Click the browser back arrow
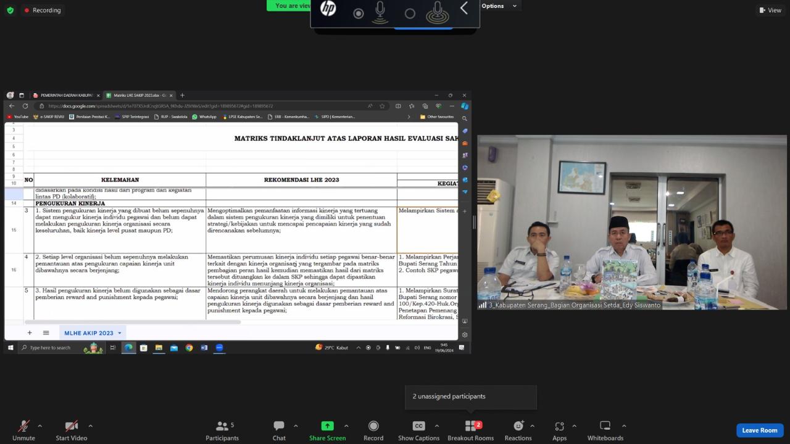790x444 pixels. [12, 106]
